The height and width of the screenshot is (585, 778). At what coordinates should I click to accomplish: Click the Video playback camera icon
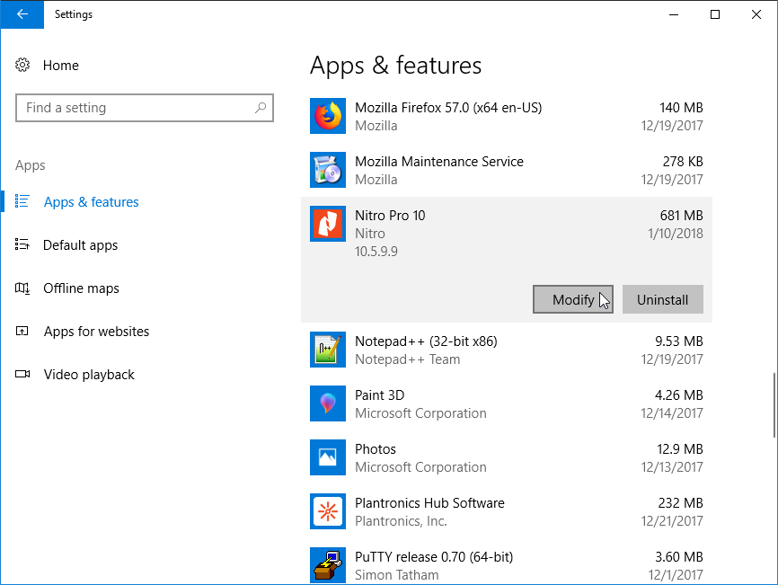pos(22,374)
